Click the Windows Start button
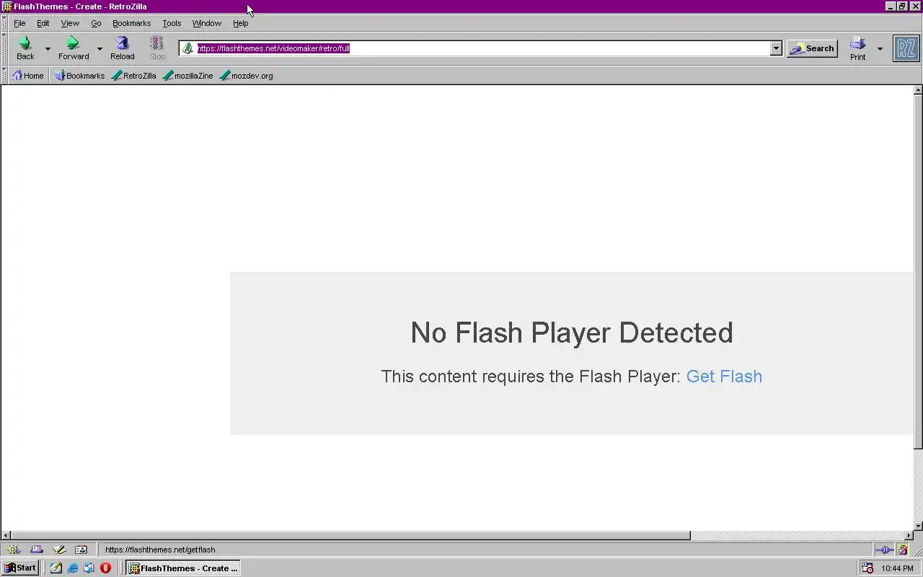 point(20,568)
